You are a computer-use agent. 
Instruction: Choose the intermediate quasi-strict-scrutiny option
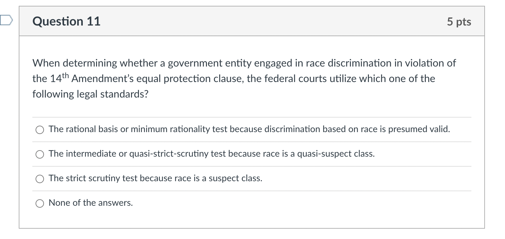point(39,154)
